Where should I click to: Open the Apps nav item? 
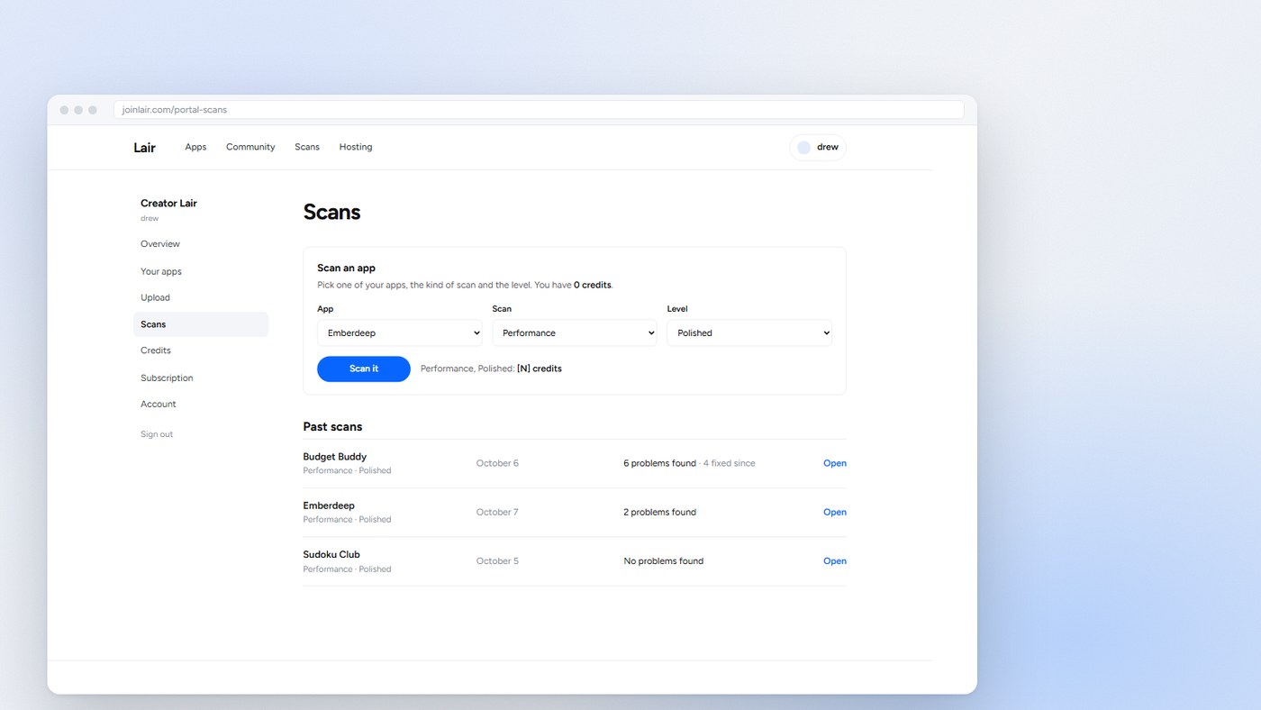(195, 147)
